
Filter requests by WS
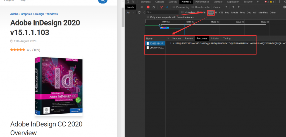click(x=255, y=13)
